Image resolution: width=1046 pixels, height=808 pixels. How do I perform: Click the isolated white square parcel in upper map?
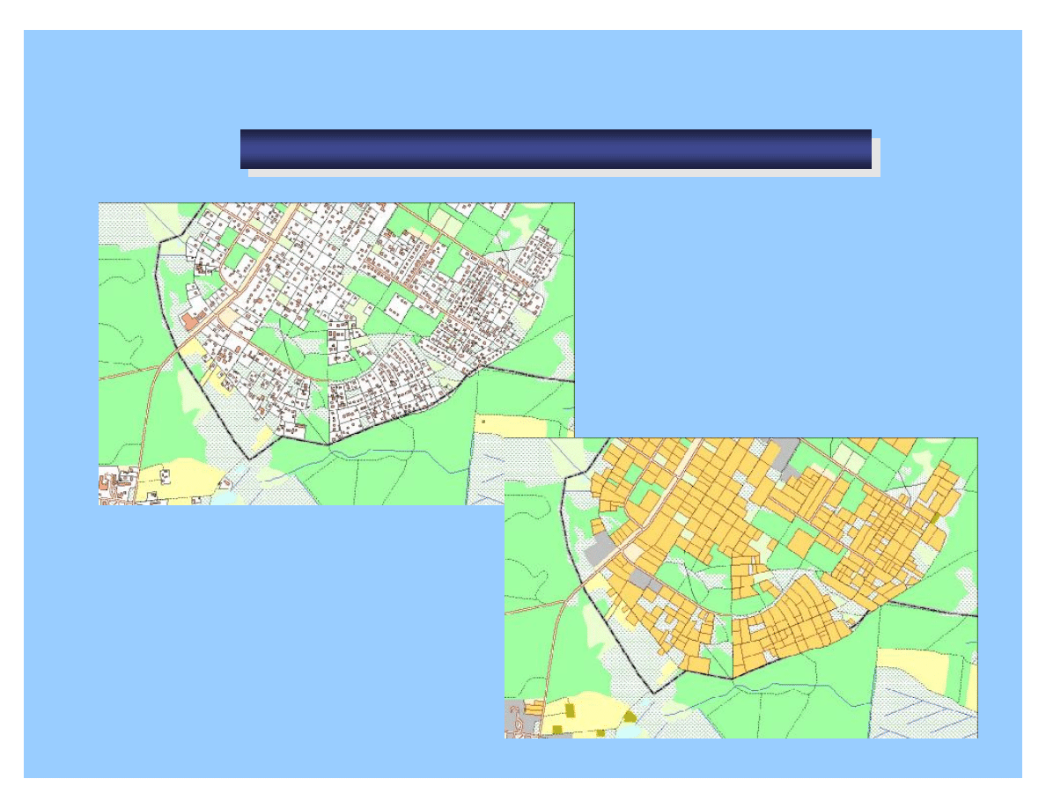397,305
